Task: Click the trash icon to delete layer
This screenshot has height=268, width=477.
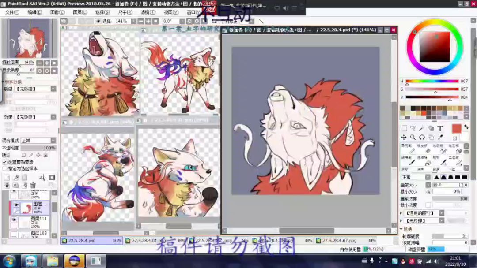Action: (x=33, y=185)
